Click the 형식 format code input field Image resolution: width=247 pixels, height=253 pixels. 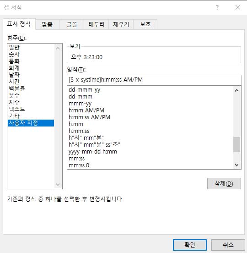coord(154,80)
